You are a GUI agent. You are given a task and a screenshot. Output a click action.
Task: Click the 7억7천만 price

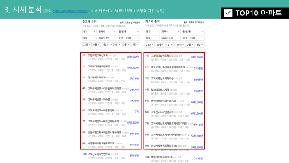coord(134,79)
